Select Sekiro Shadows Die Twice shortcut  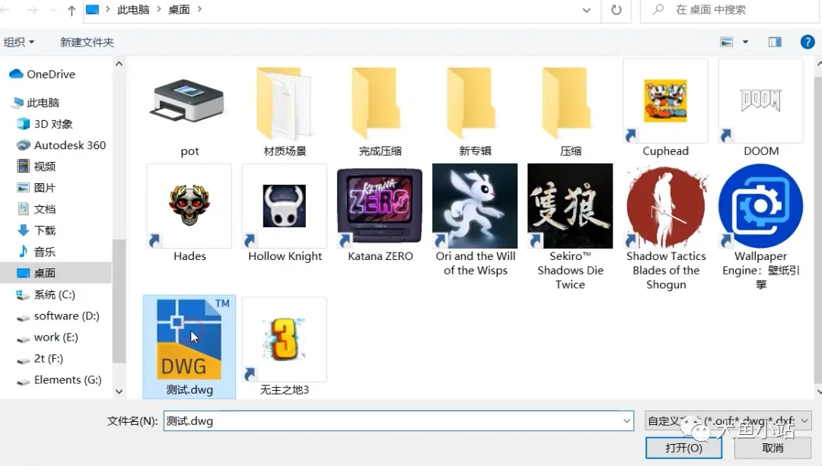pyautogui.click(x=570, y=206)
